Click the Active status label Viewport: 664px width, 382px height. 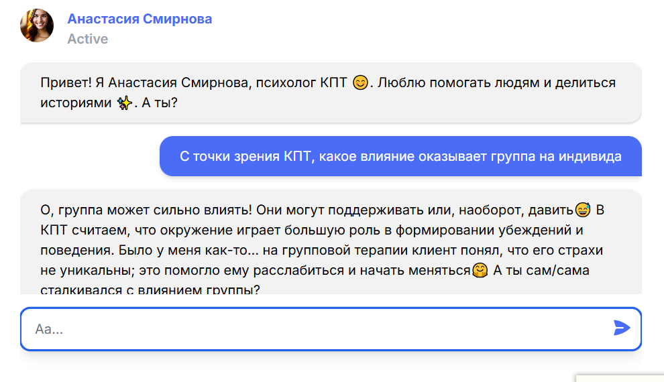tap(88, 39)
